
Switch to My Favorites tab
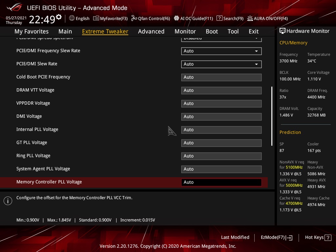(31, 31)
